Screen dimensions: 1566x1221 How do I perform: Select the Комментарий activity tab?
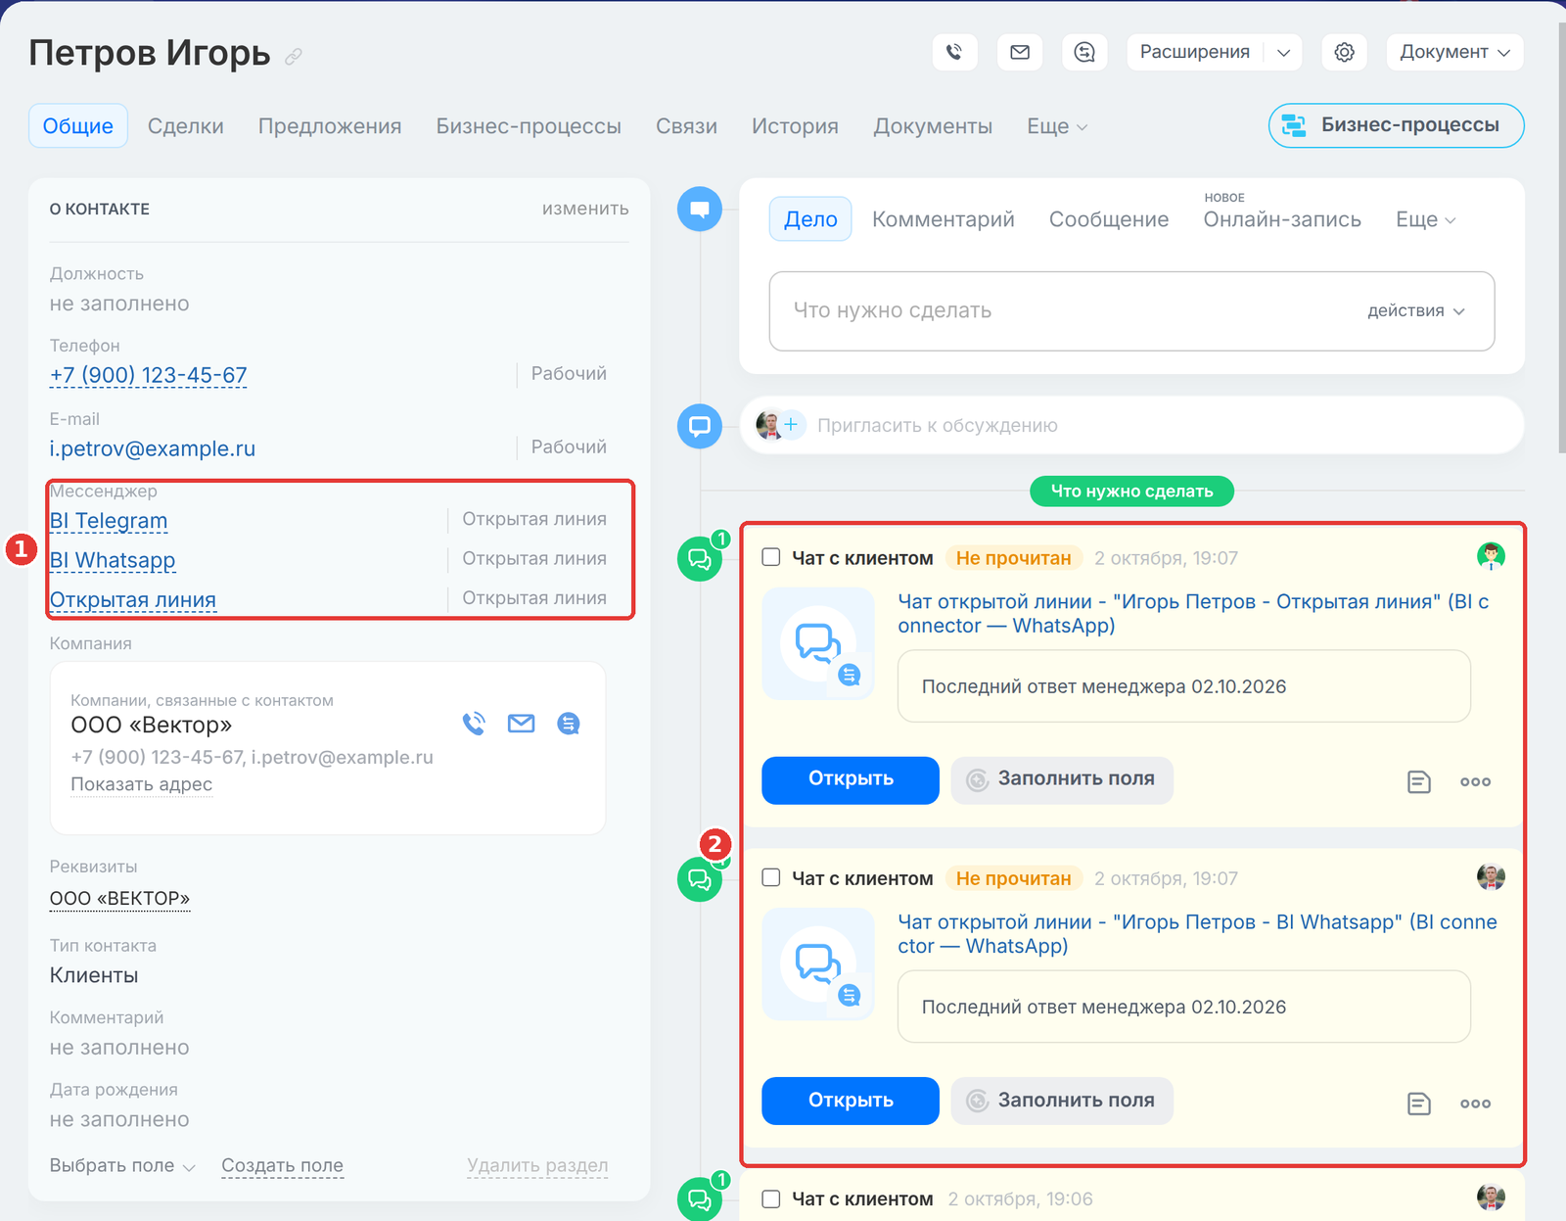(x=944, y=219)
